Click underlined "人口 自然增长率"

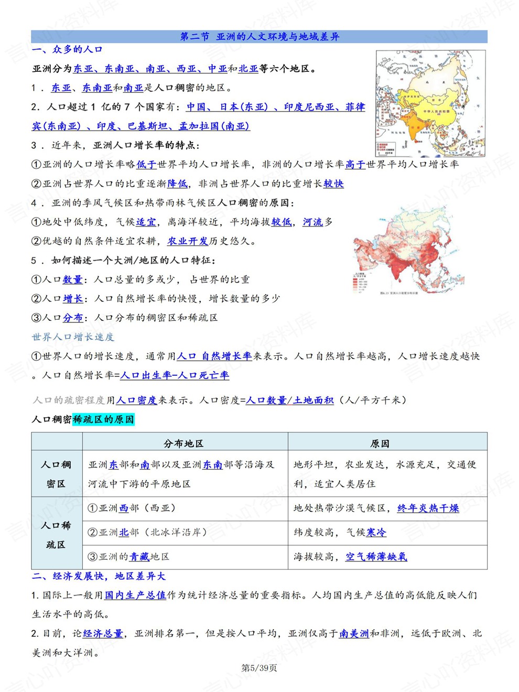[214, 356]
